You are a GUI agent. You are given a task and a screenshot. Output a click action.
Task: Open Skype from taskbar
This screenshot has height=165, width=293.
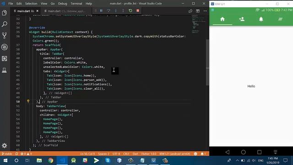108,160
